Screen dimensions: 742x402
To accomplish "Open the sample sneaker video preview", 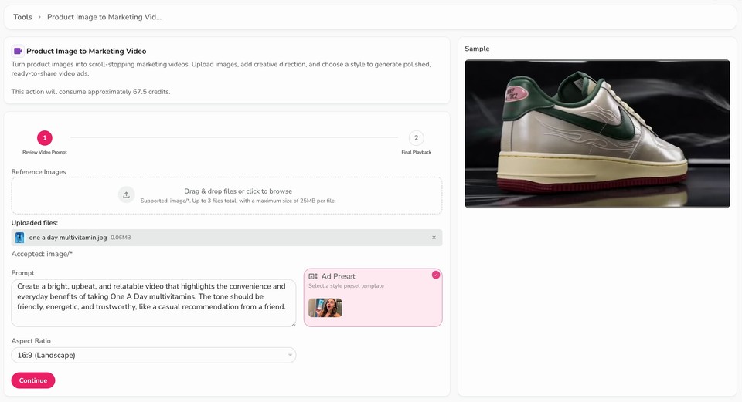I will pos(597,133).
